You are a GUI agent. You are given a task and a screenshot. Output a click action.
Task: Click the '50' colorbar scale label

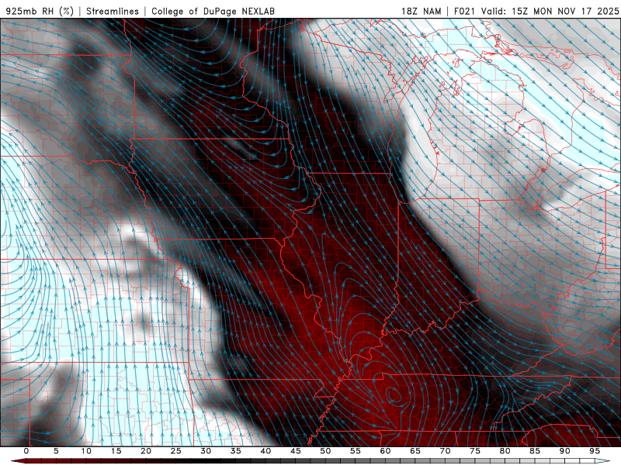[x=325, y=451]
